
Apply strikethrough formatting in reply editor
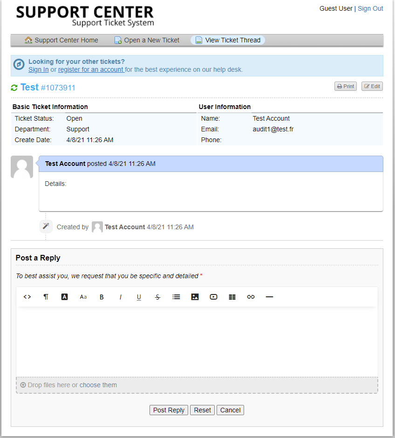[158, 297]
